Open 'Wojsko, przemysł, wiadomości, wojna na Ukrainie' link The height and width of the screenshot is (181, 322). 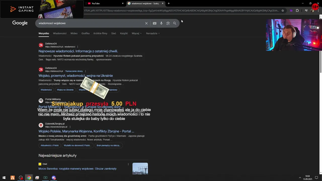(75, 76)
